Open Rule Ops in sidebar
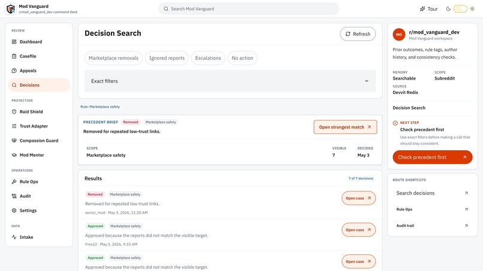Image resolution: width=483 pixels, height=271 pixels. [39, 182]
